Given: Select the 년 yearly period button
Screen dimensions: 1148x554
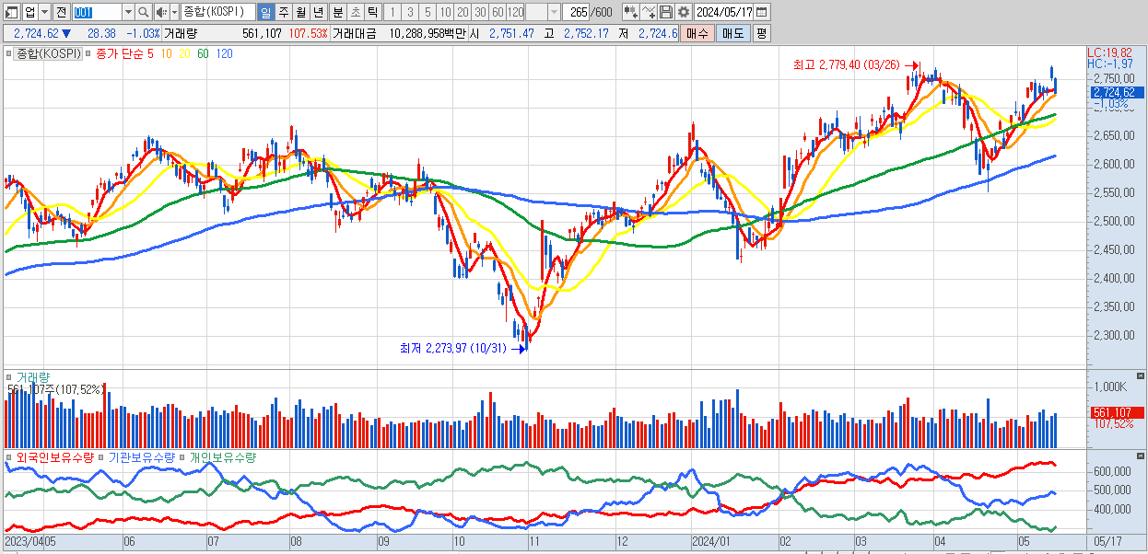Looking at the screenshot, I should point(318,12).
